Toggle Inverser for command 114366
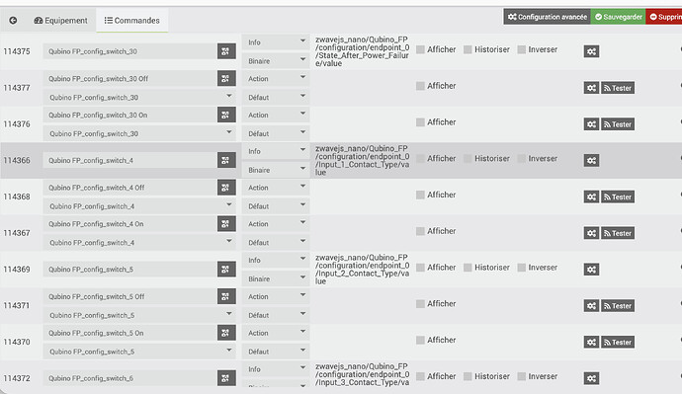The height and width of the screenshot is (394, 682). 522,159
